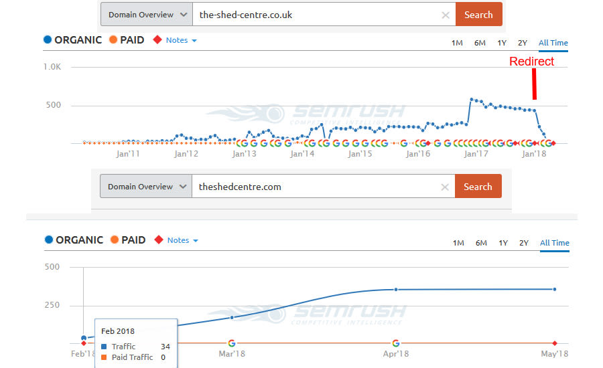Select 6M range in lower chart
Screen dimensions: 603x368
pyautogui.click(x=481, y=243)
